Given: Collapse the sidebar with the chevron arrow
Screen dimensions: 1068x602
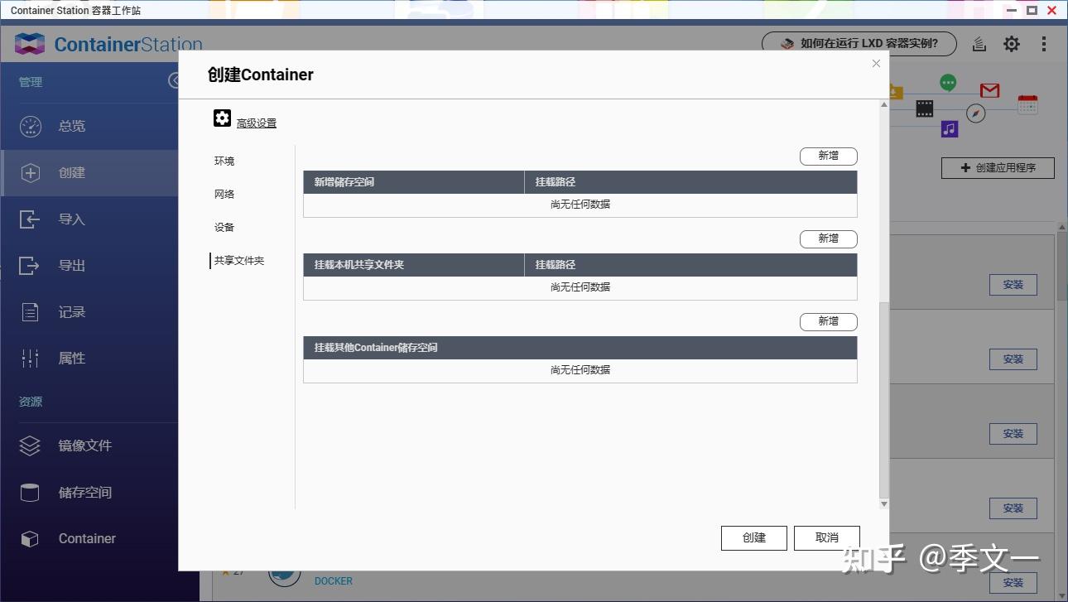Looking at the screenshot, I should pyautogui.click(x=174, y=80).
